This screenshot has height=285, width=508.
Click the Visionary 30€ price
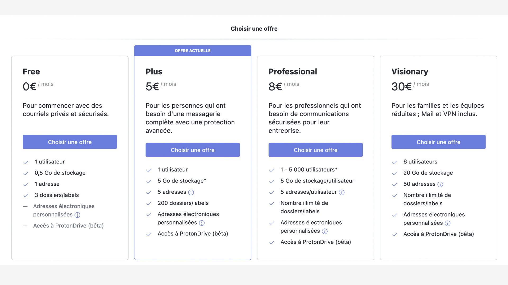(x=401, y=87)
